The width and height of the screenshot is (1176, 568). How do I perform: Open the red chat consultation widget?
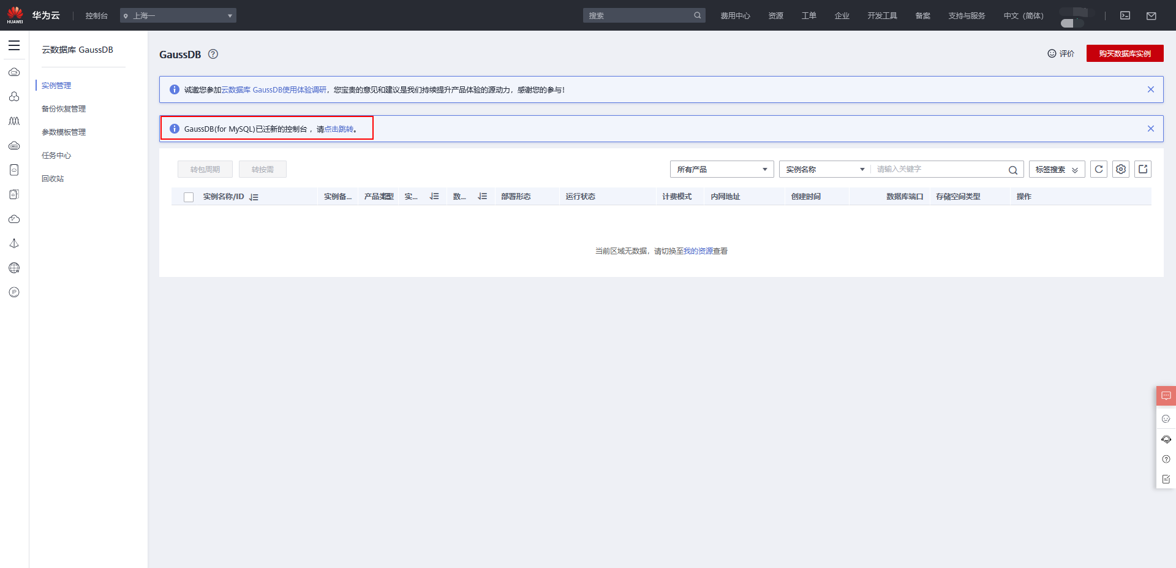pyautogui.click(x=1166, y=396)
